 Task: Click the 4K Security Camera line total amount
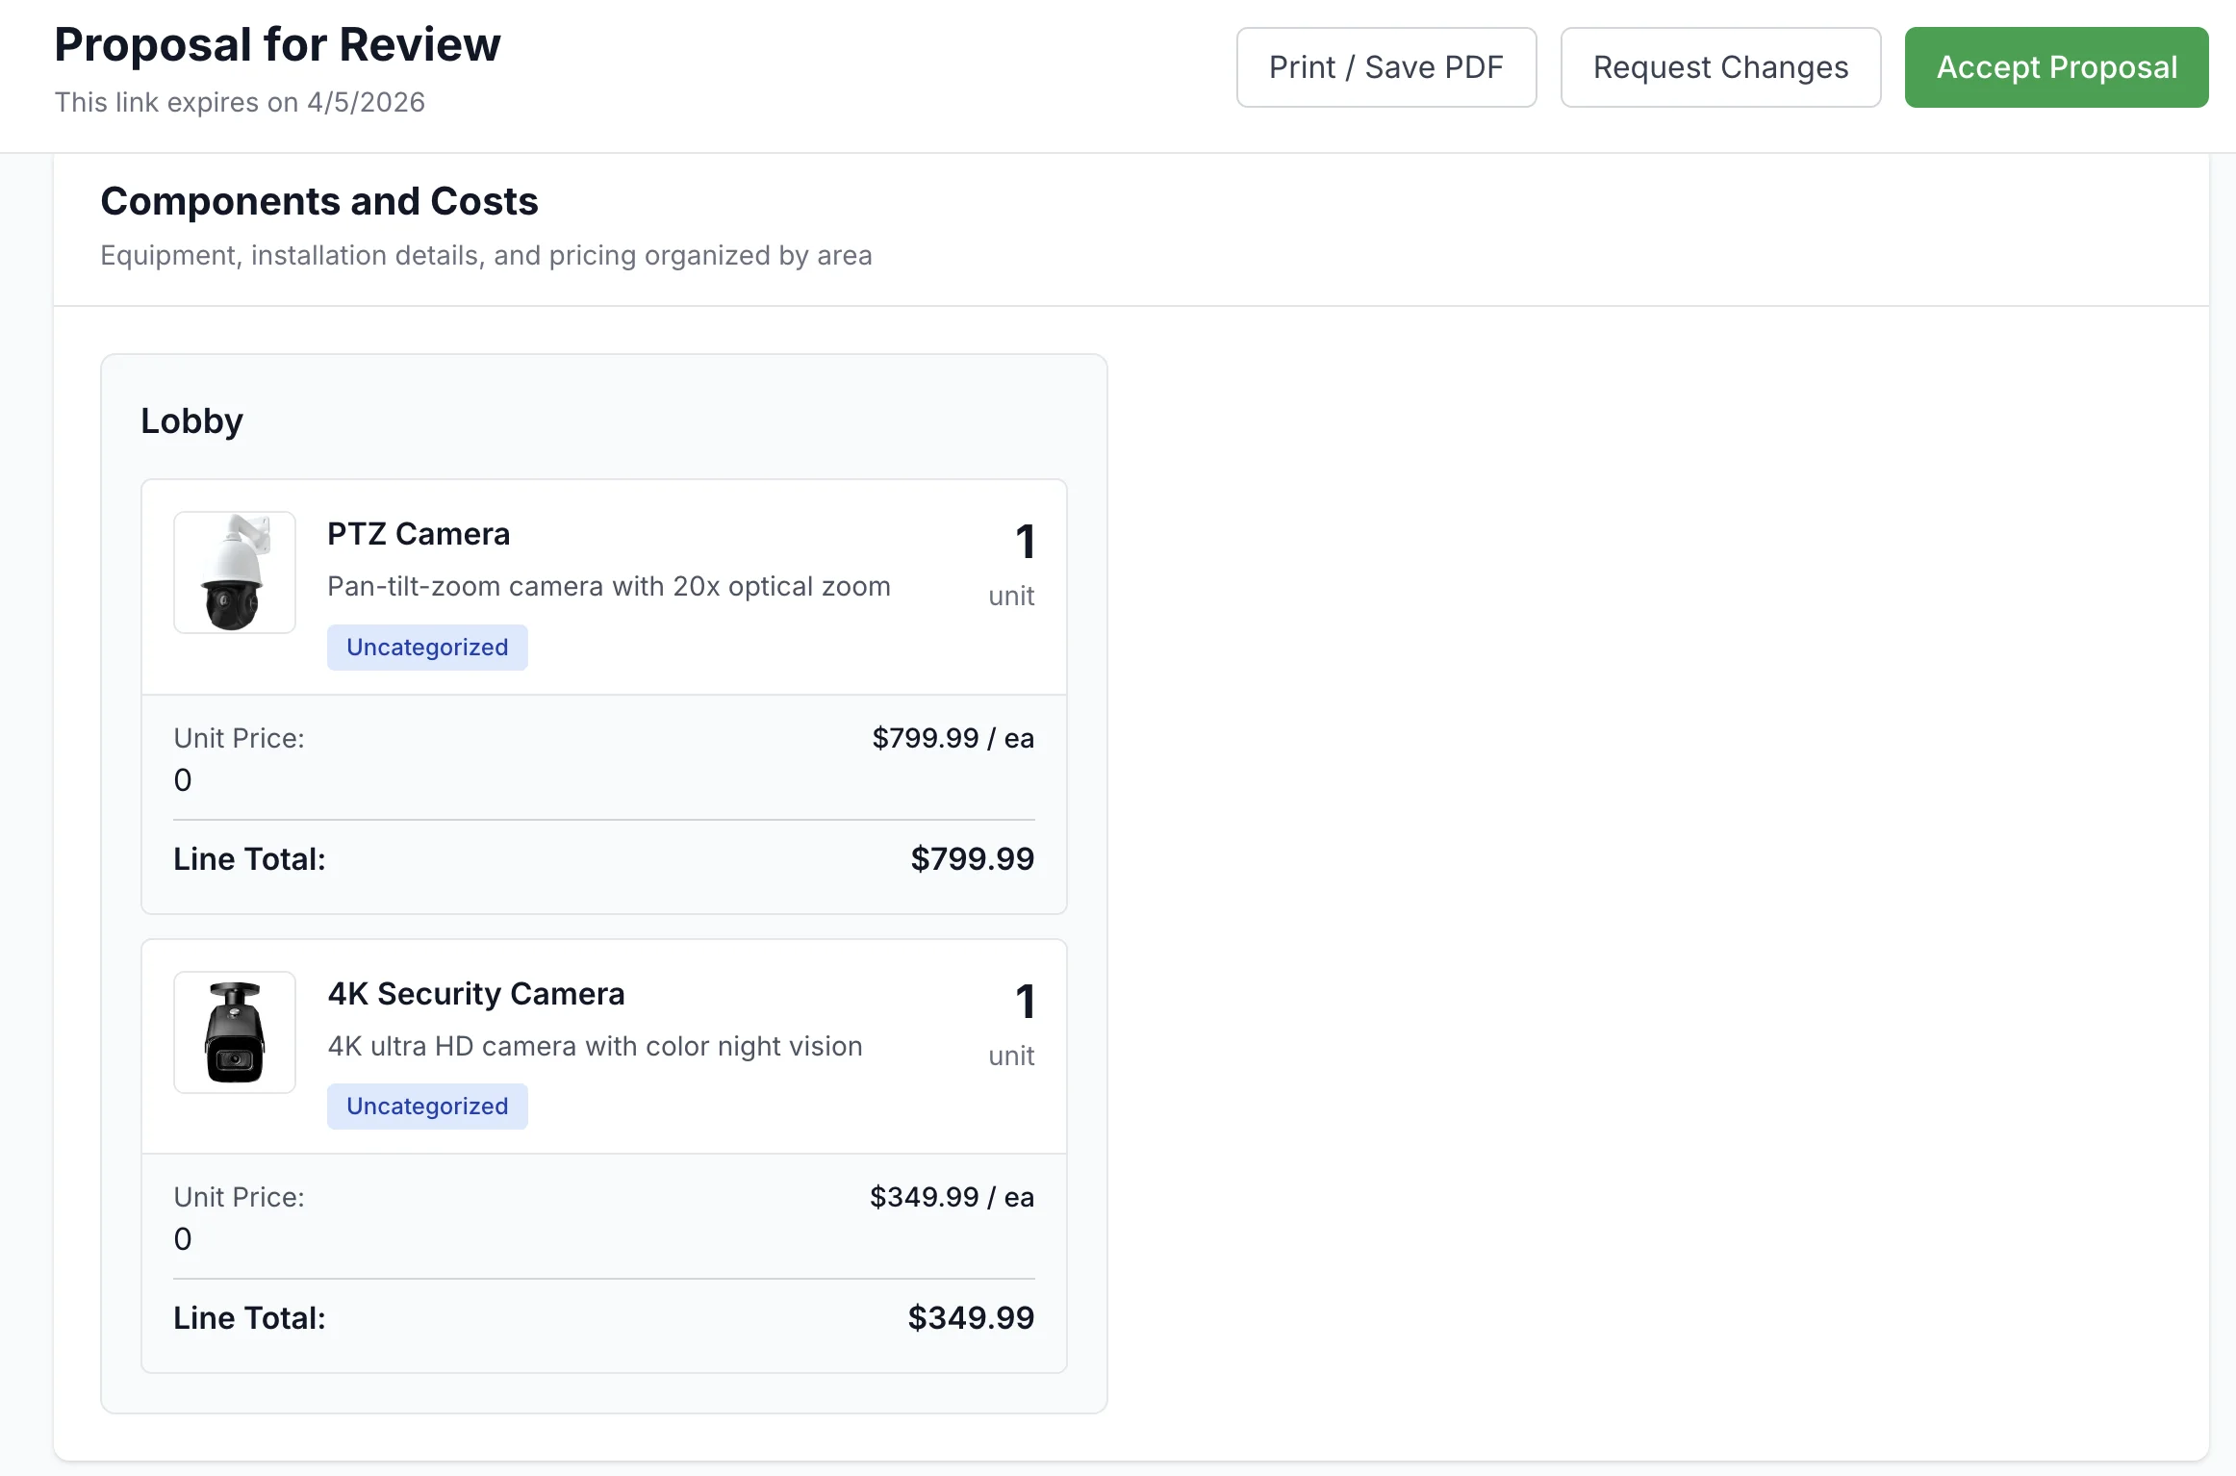pos(971,1317)
